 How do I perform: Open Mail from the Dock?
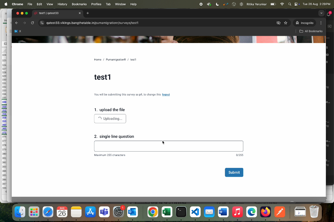(x=209, y=212)
